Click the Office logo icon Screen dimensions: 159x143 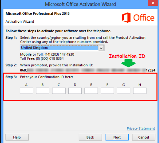click(x=126, y=18)
